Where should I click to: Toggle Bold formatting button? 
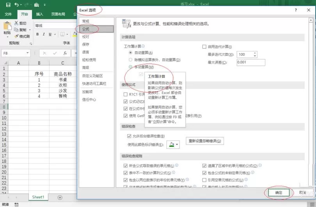(37, 34)
